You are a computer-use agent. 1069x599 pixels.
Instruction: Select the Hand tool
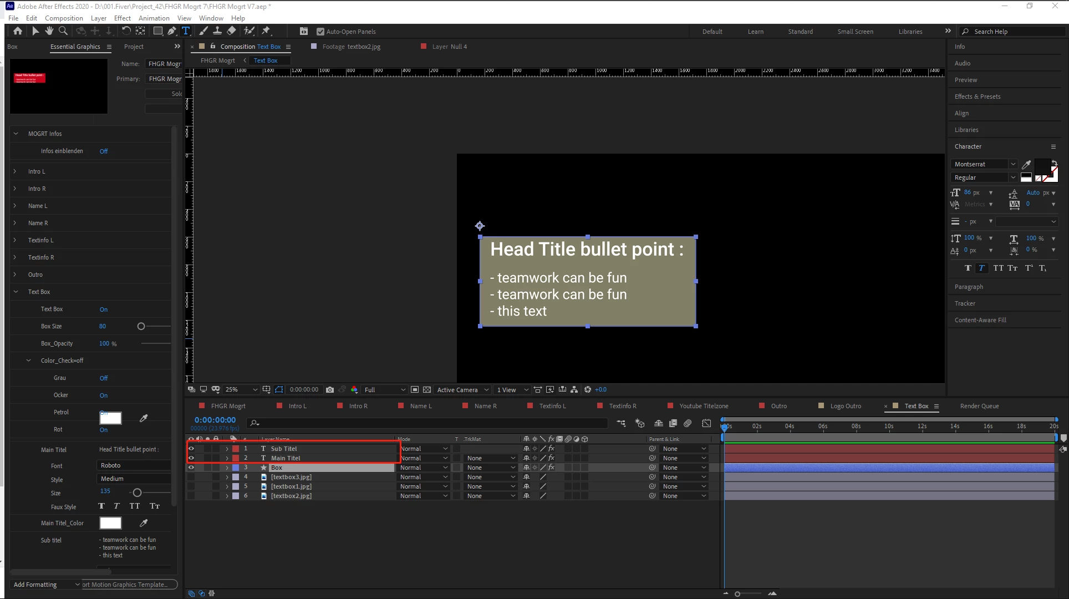tap(49, 31)
